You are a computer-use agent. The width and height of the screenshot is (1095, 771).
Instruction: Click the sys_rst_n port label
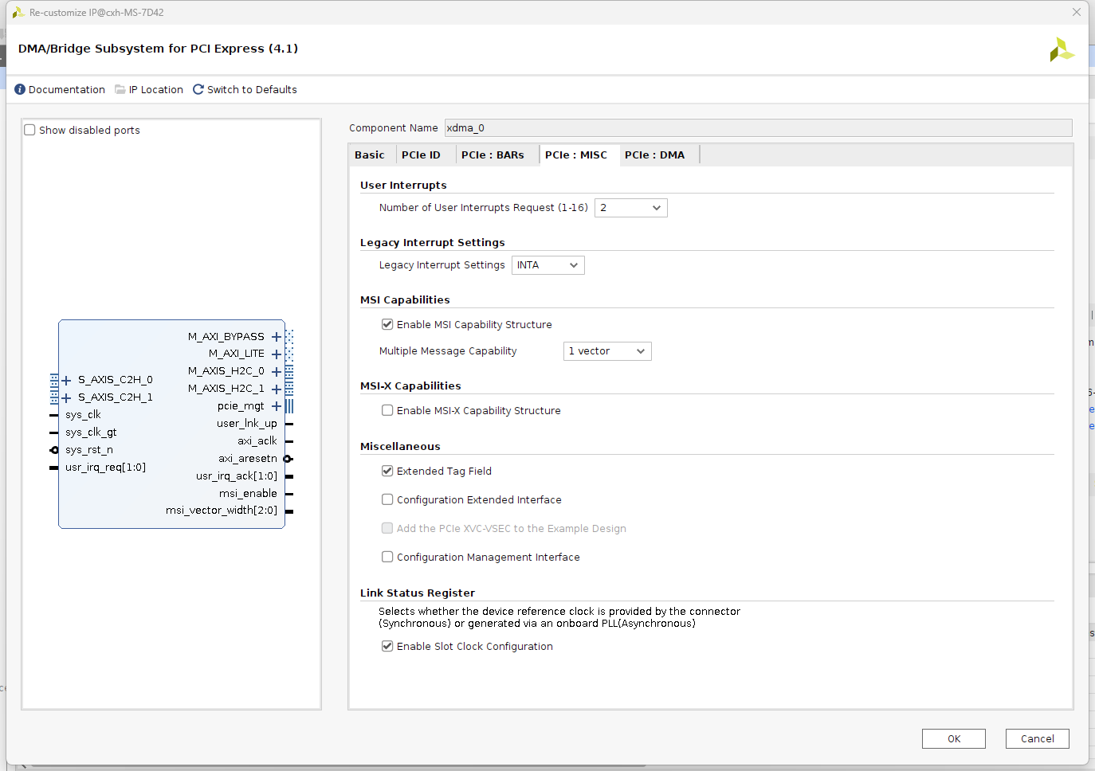click(89, 450)
